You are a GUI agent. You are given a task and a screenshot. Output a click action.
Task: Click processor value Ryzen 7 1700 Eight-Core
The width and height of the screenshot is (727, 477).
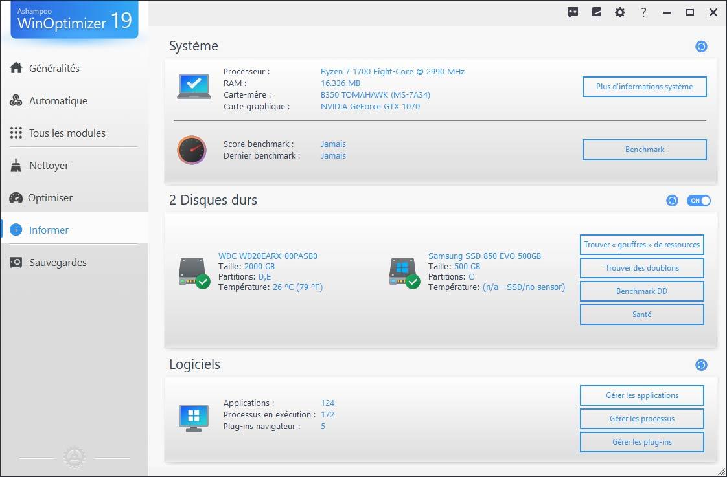(x=392, y=71)
